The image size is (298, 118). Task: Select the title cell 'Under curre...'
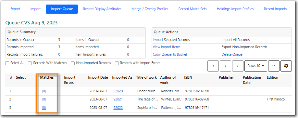click(x=147, y=91)
